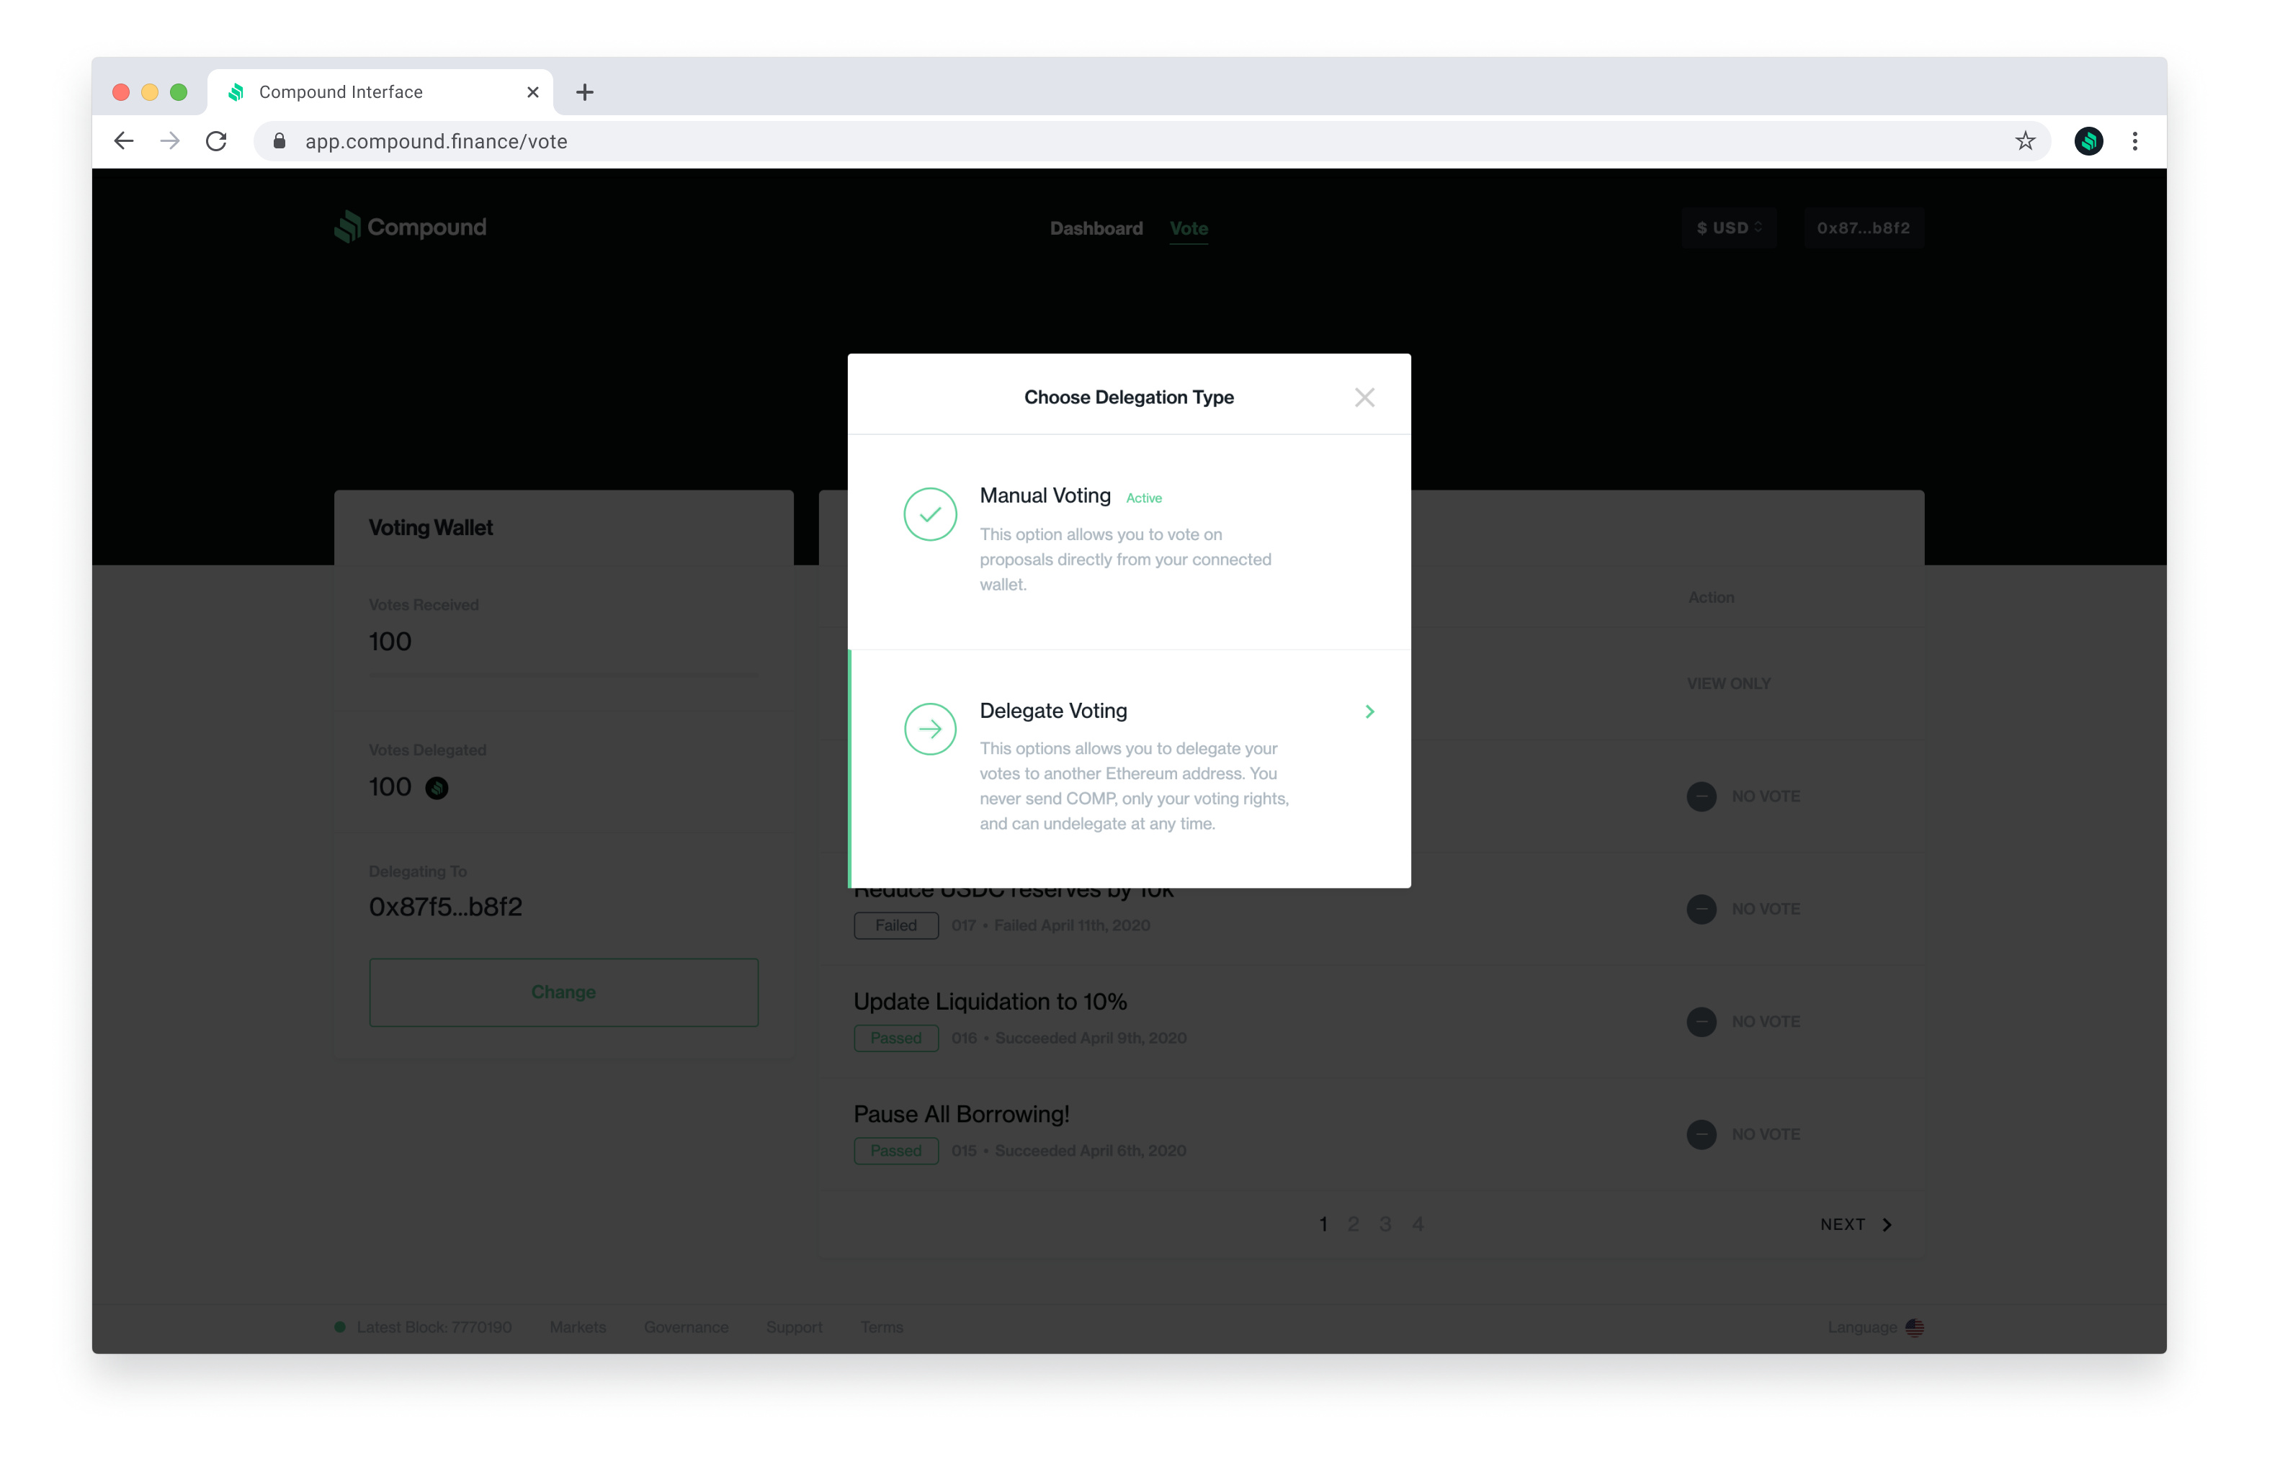
Task: Click the Compound logo in the header
Action: 410,227
